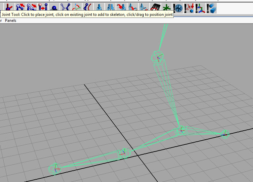This screenshot has height=182, width=253.
Task: Click the exclamation blue circle asterisk icon
Action: [178, 8]
